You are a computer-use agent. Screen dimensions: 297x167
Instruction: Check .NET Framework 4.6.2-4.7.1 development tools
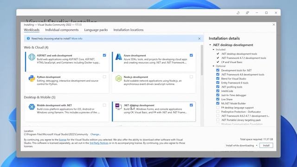218,116
